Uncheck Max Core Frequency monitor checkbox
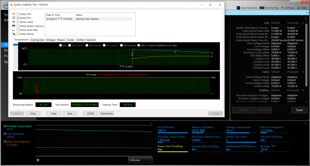 click(x=5, y=141)
